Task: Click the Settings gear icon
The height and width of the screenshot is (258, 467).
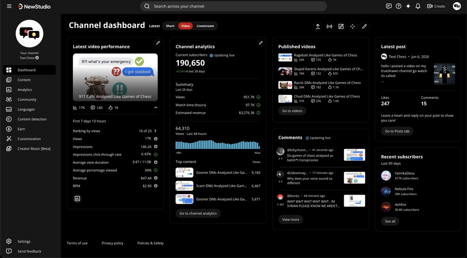Action: coord(9,241)
